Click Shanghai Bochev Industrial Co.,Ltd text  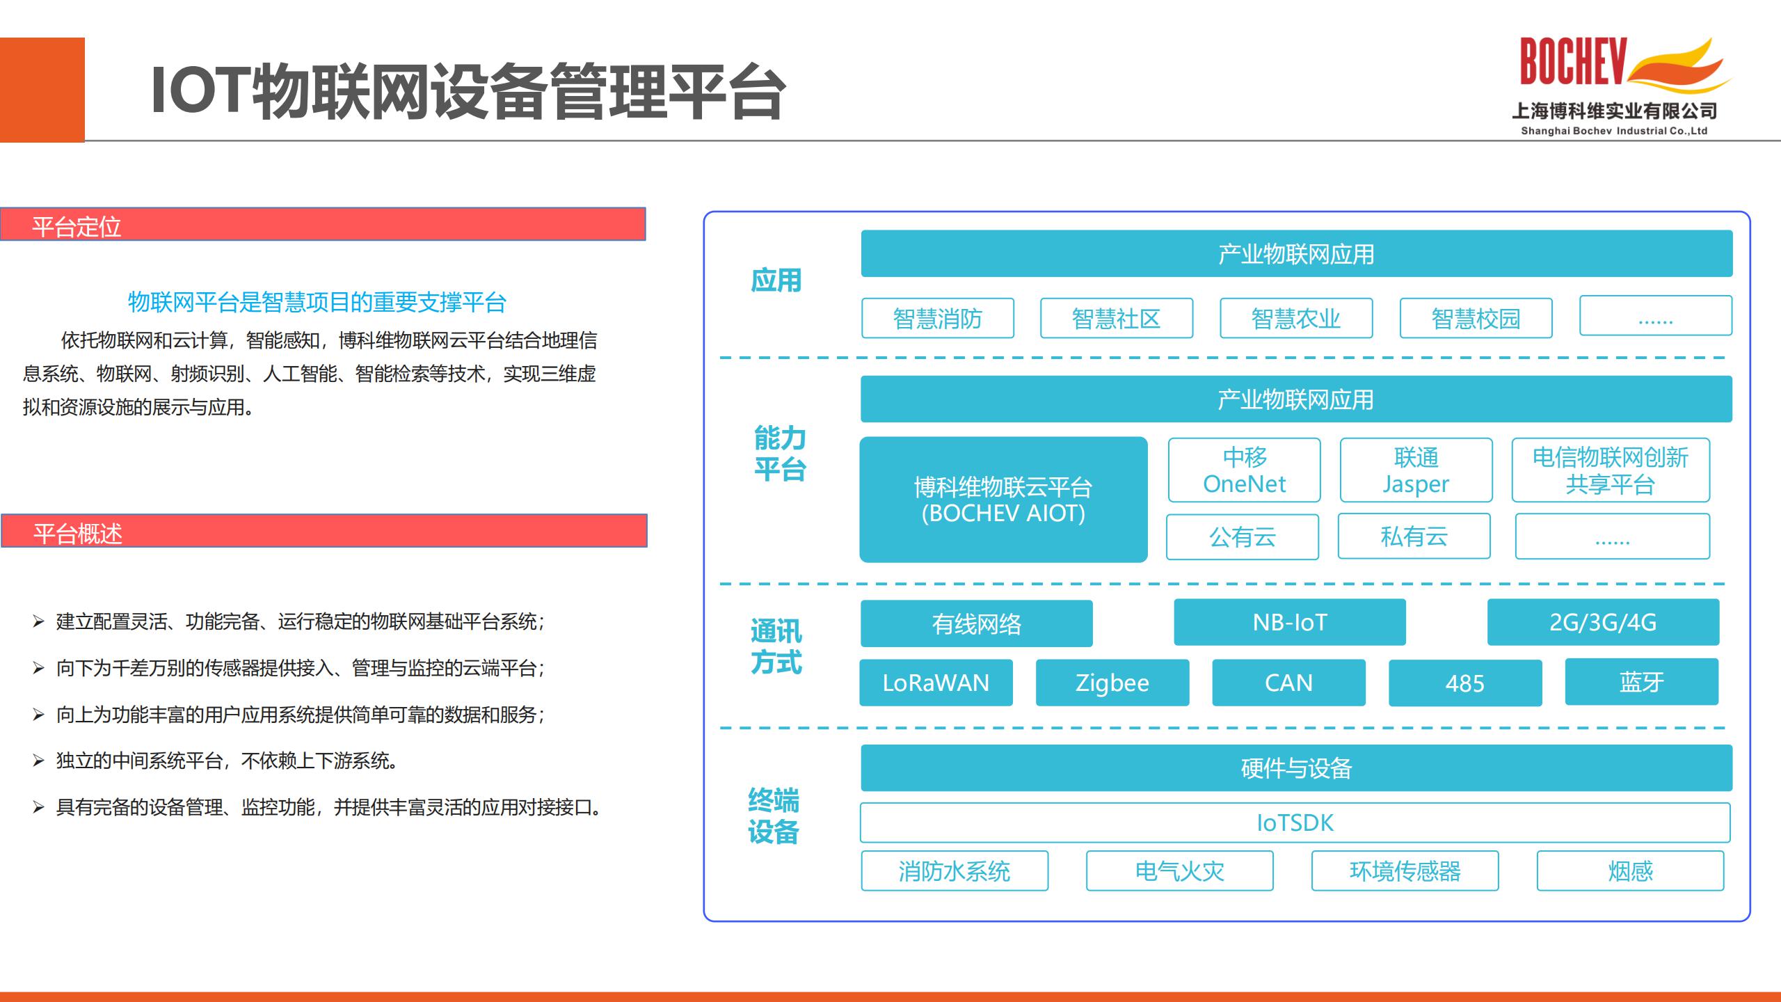[x=1614, y=131]
